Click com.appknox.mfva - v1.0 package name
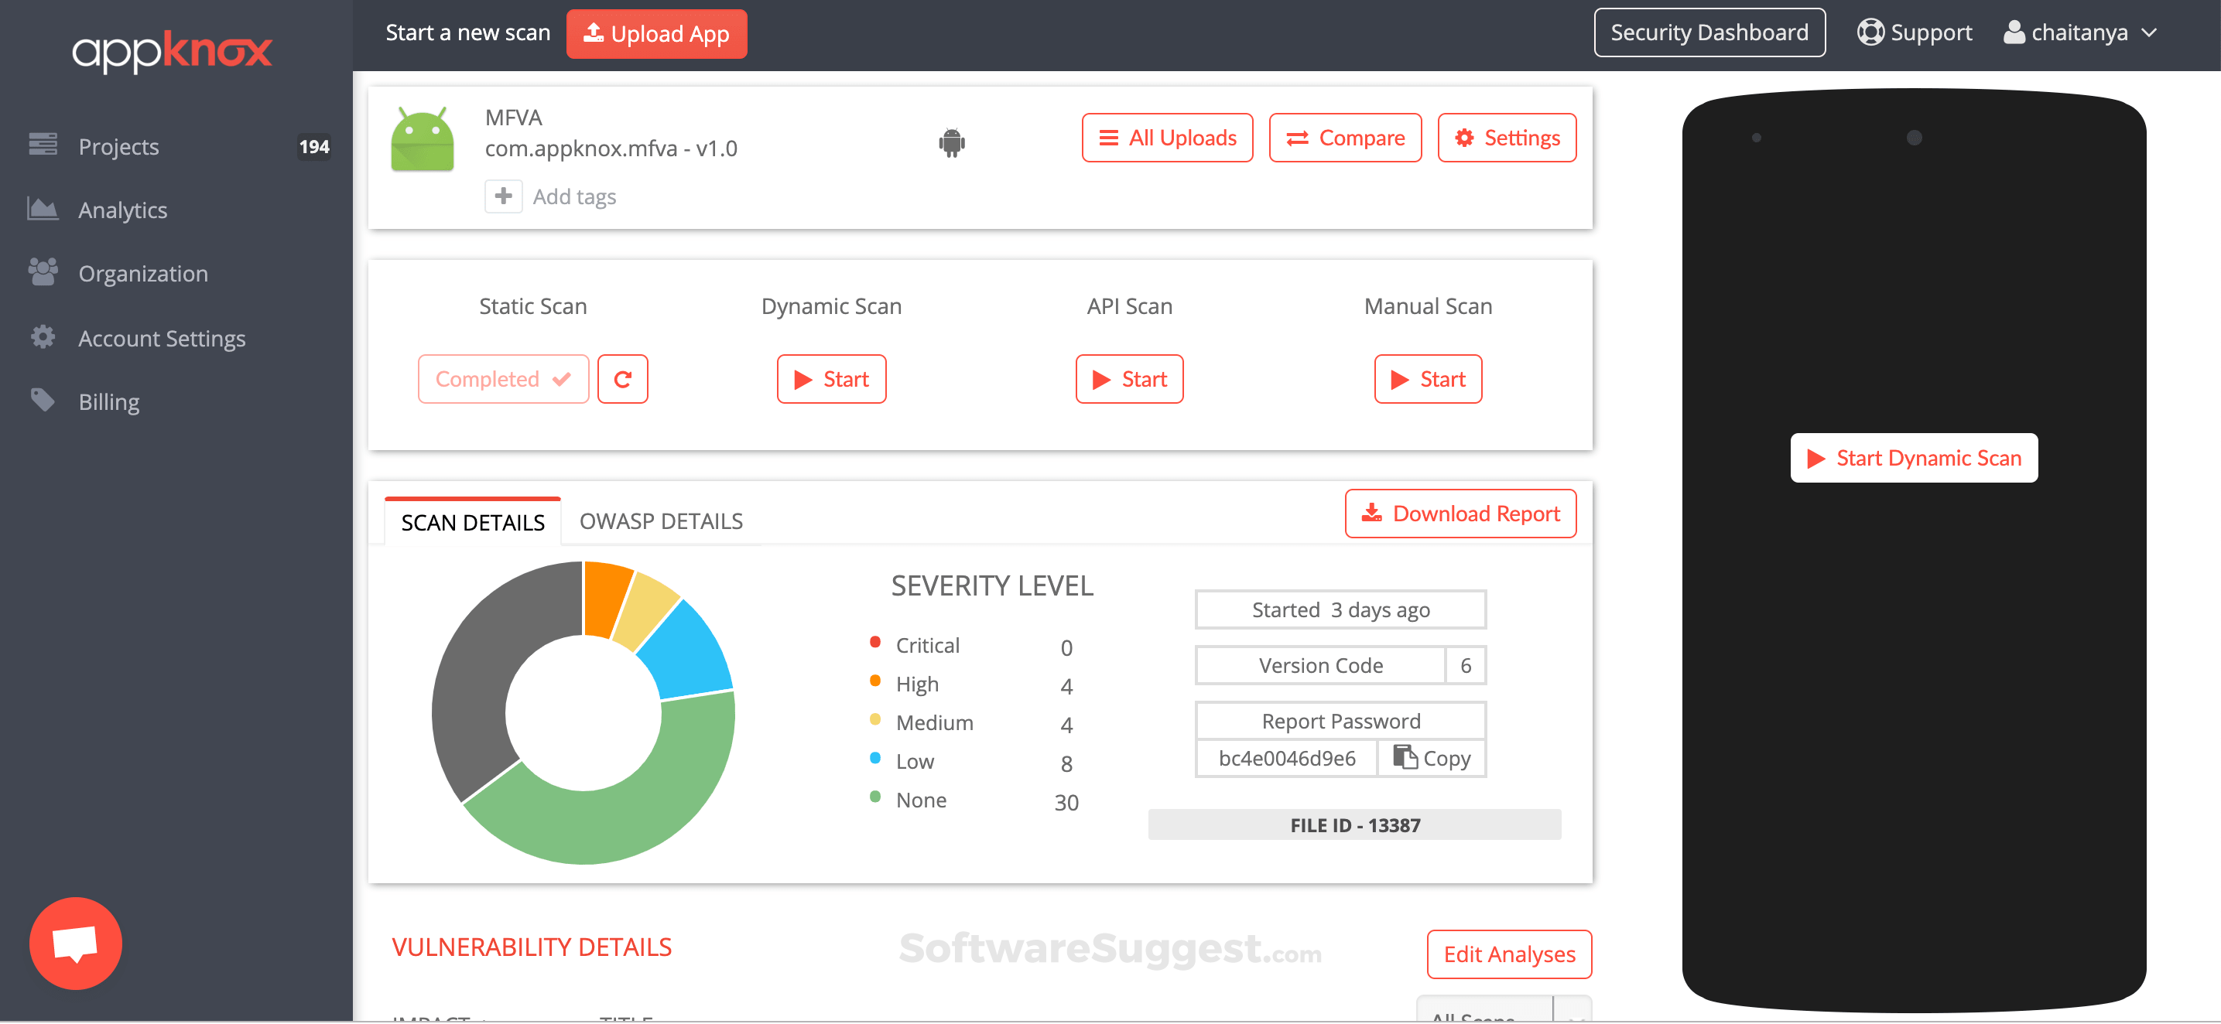This screenshot has height=1024, width=2221. tap(611, 148)
